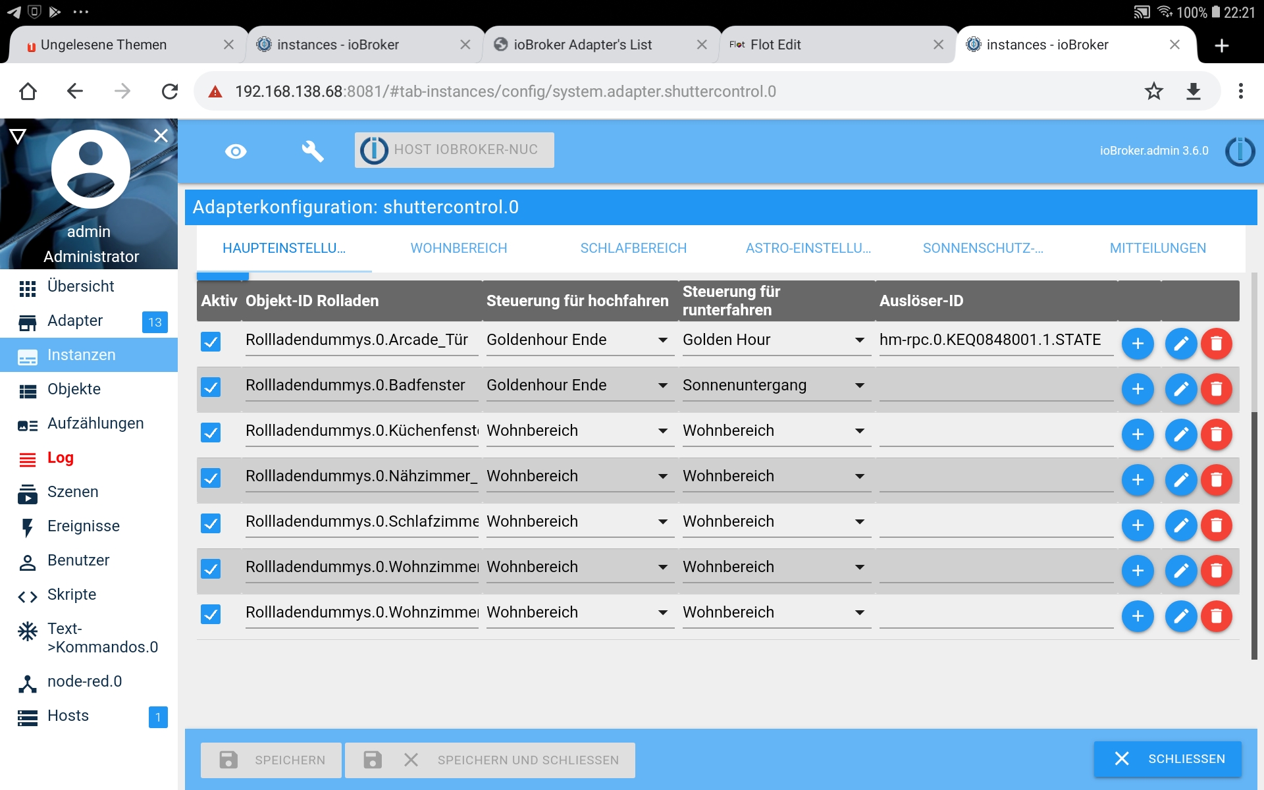Click the add (+) button for Badfenster row
This screenshot has height=790, width=1264.
[1140, 387]
